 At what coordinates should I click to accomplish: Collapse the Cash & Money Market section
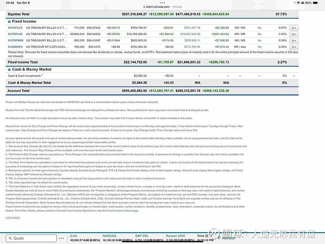[x=9, y=70]
